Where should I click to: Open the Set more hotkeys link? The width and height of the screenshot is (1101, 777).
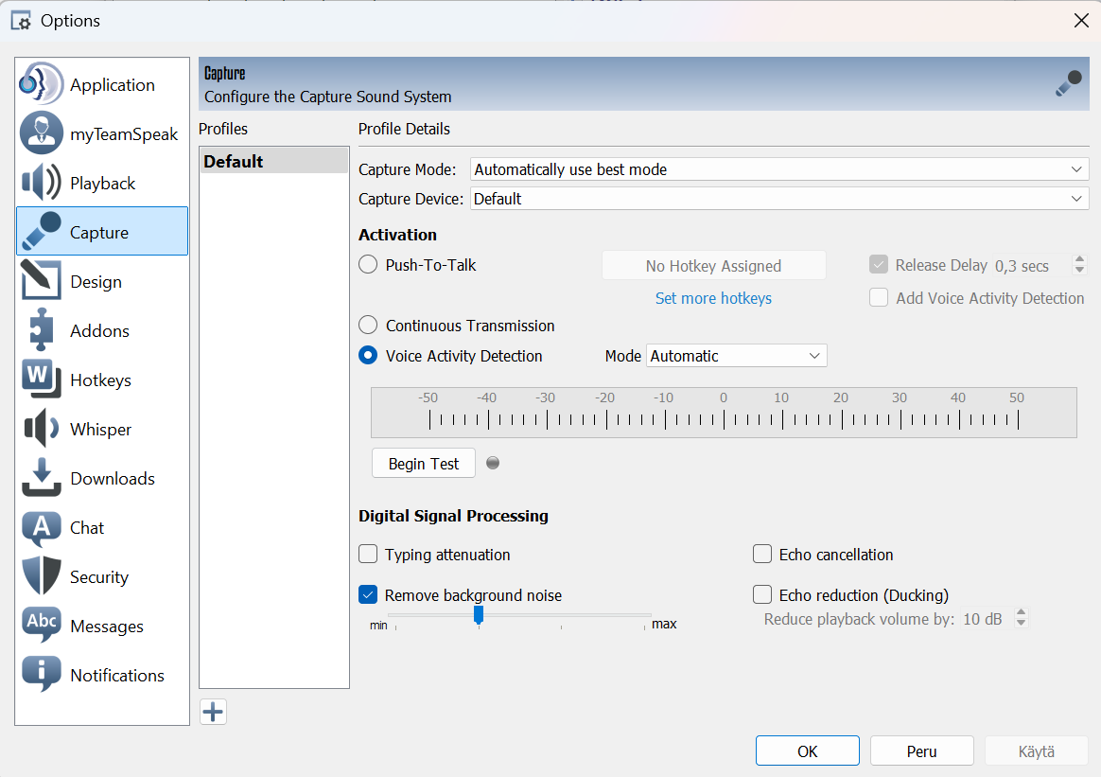click(713, 298)
